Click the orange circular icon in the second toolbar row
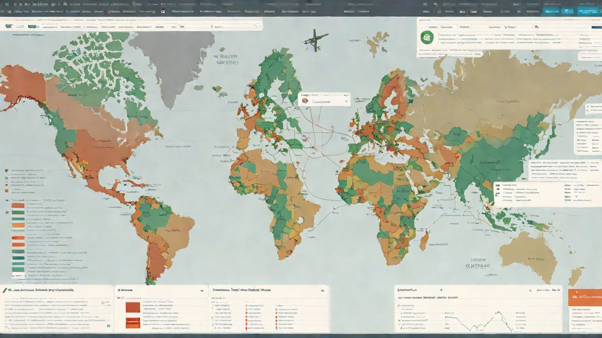The width and height of the screenshot is (602, 338). click(110, 11)
